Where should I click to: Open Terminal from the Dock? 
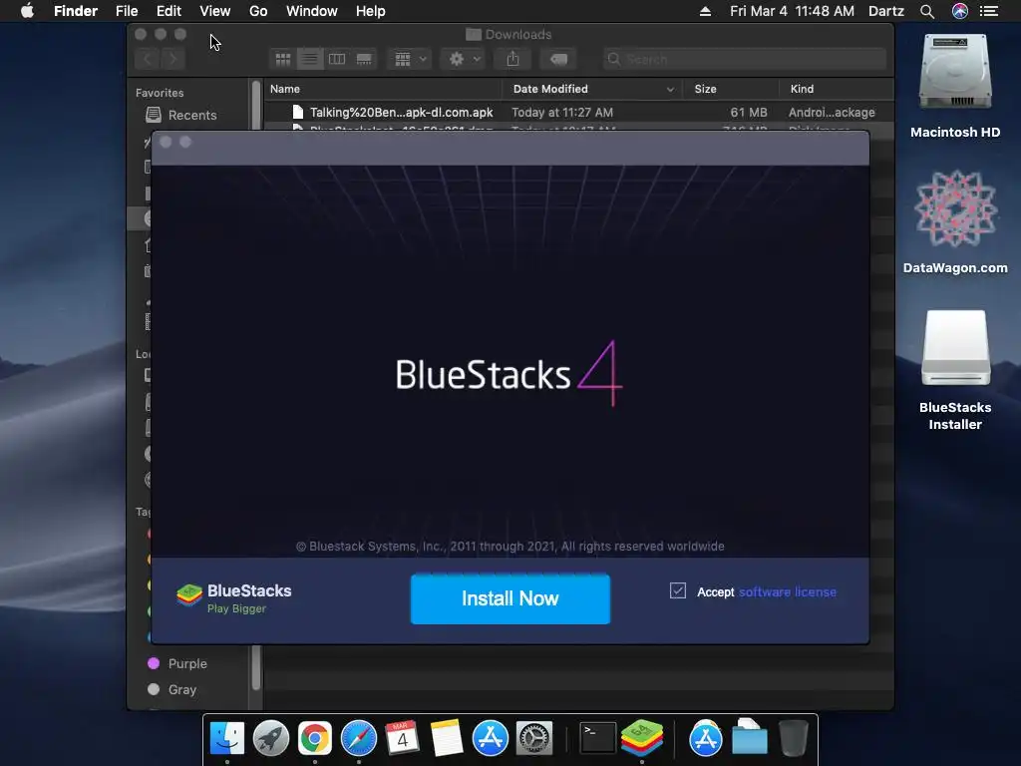[597, 739]
